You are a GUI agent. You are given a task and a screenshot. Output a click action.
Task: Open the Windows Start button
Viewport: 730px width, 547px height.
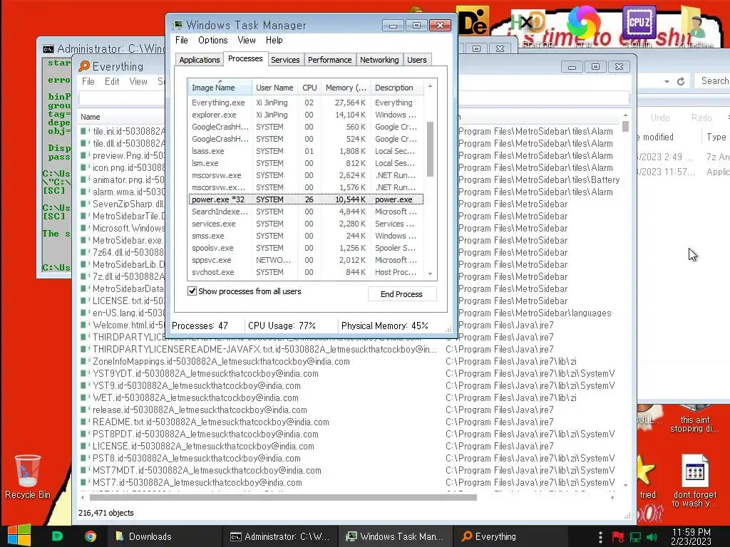pos(19,536)
